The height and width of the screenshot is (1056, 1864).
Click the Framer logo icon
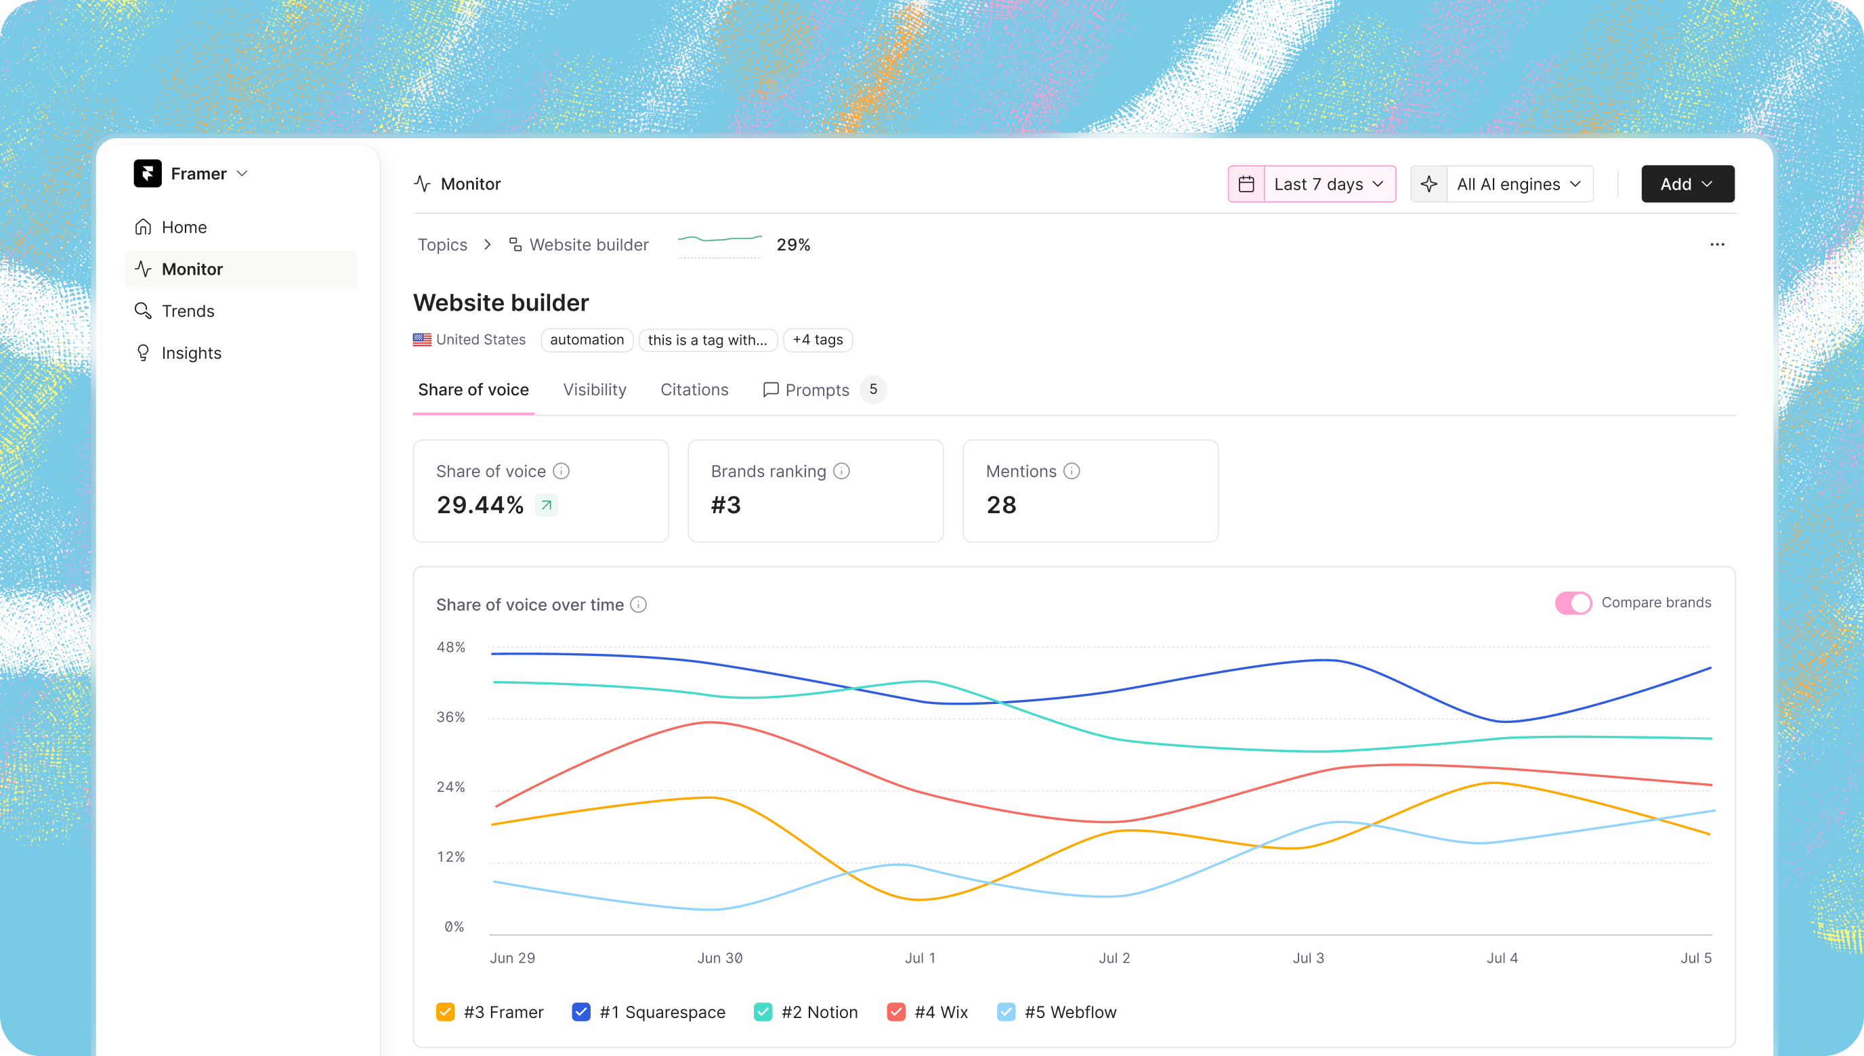tap(147, 173)
